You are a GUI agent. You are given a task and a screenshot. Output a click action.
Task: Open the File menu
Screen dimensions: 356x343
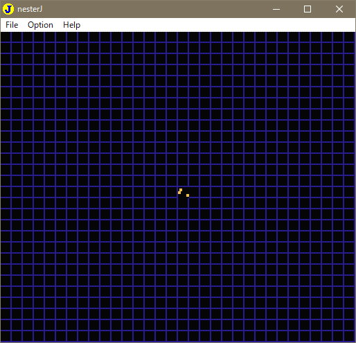pyautogui.click(x=12, y=25)
